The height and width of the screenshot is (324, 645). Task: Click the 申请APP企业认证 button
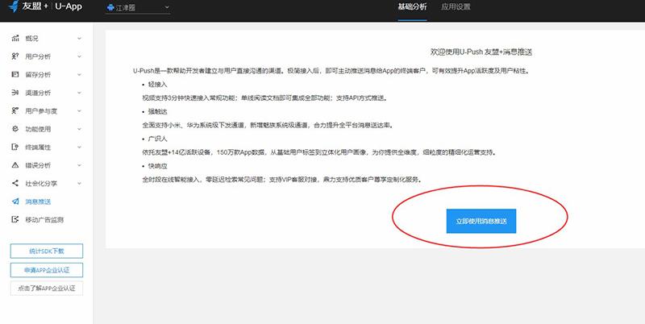click(x=47, y=270)
